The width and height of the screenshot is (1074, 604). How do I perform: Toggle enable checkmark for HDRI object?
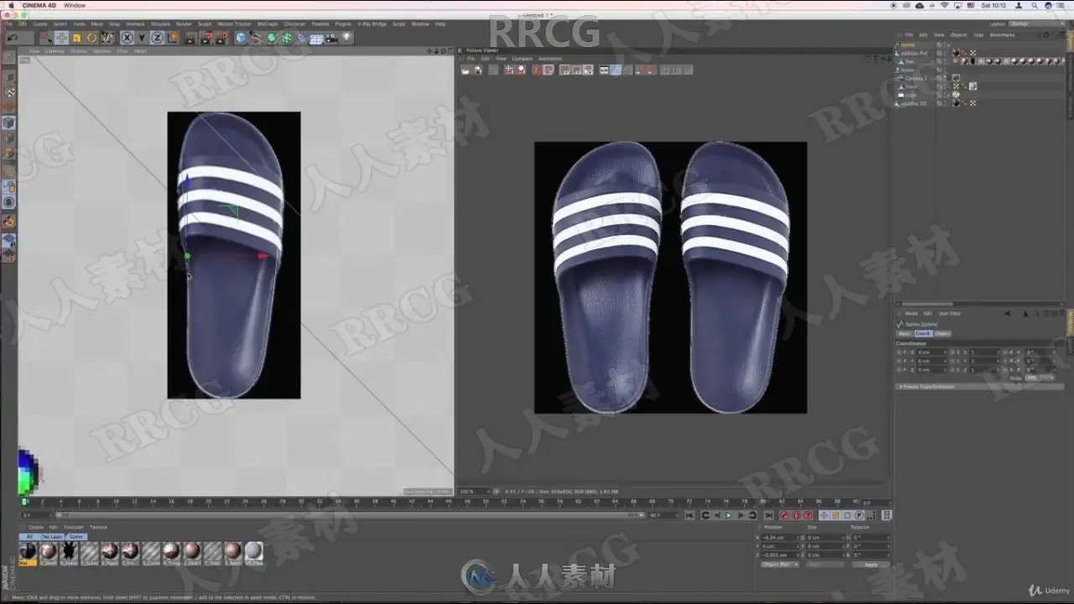[x=948, y=96]
